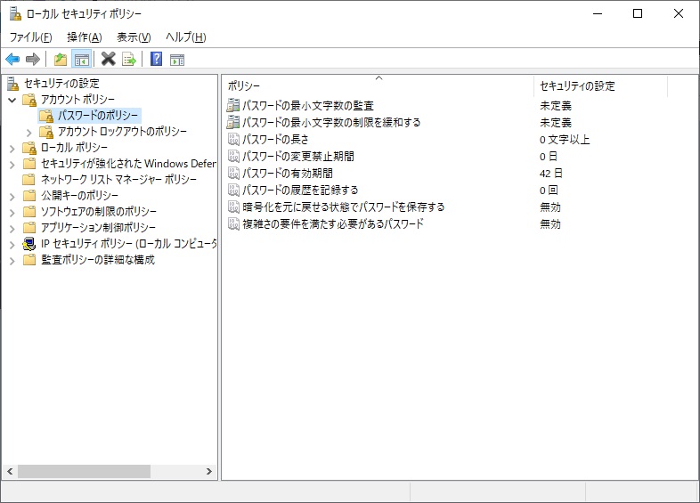This screenshot has height=503, width=700.
Task: Toggle the show/hide console tree icon
Action: coord(82,59)
